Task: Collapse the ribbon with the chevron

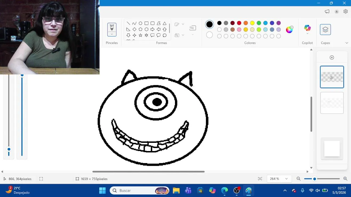Action: [347, 43]
